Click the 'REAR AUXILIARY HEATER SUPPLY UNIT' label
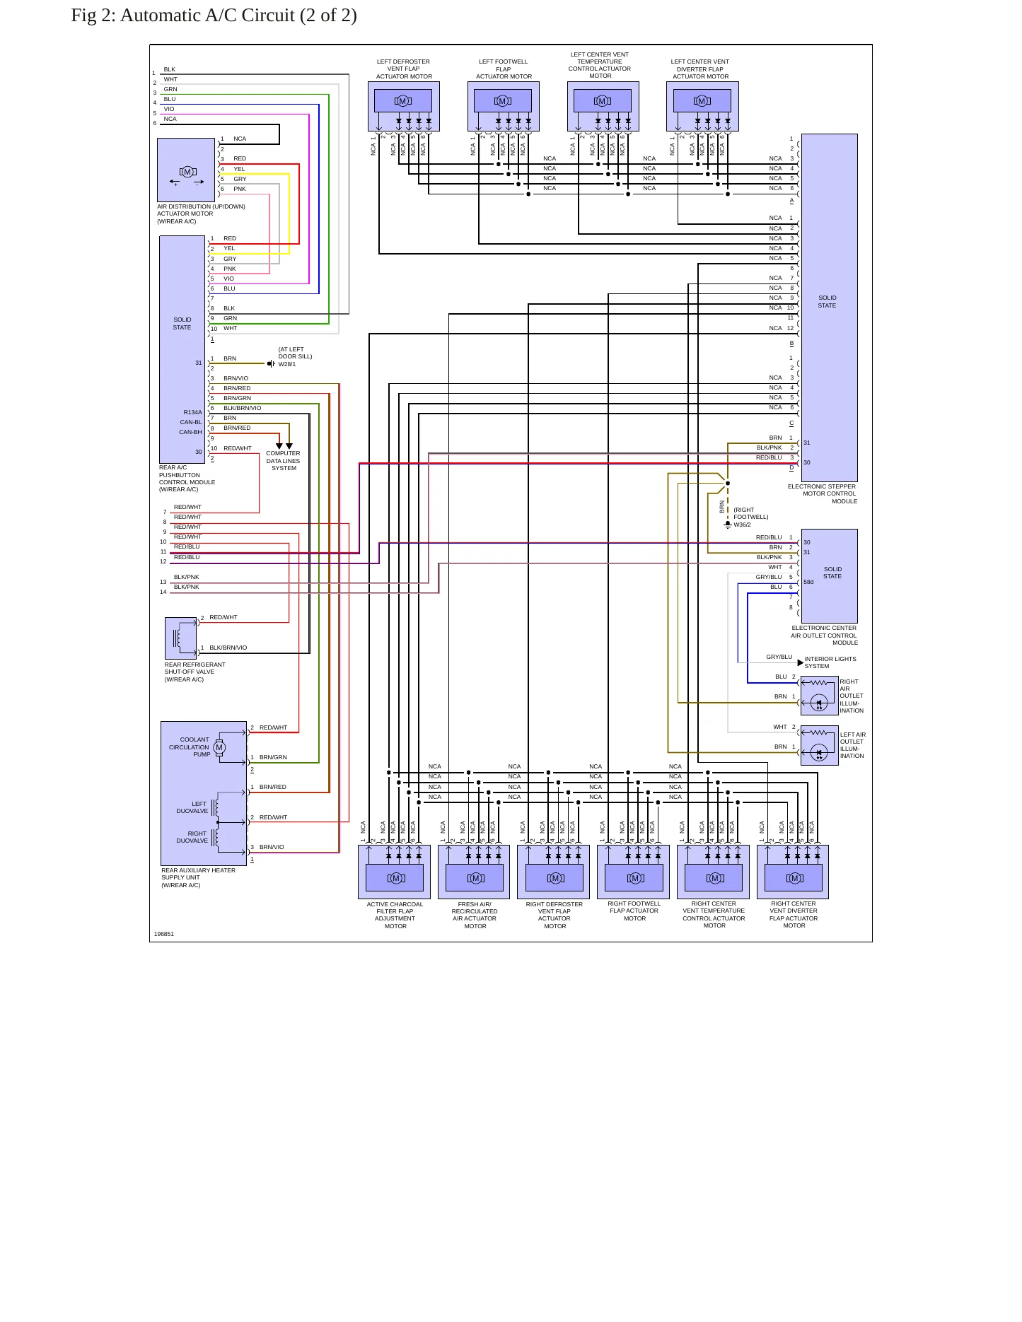 [198, 877]
